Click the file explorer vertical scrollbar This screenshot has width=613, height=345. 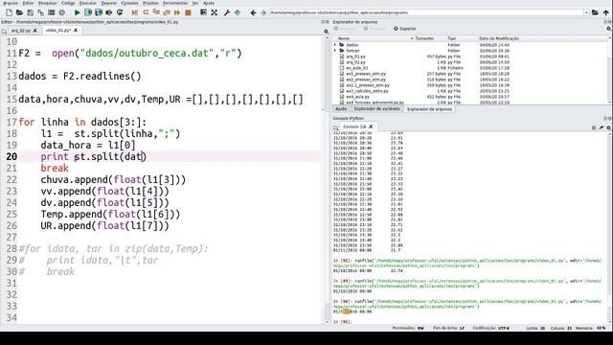tap(610, 70)
